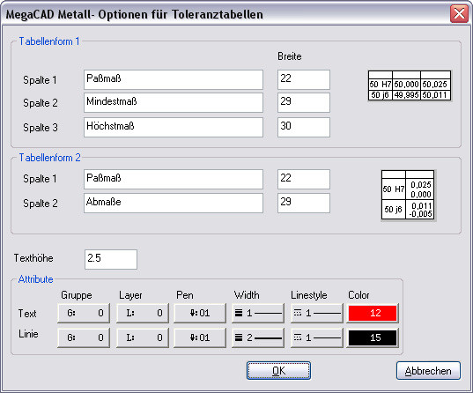This screenshot has height=393, width=473.
Task: Pick the red Text color swatch 12
Action: pos(373,313)
